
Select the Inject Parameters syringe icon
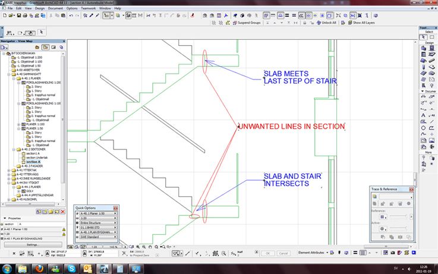click(97, 15)
